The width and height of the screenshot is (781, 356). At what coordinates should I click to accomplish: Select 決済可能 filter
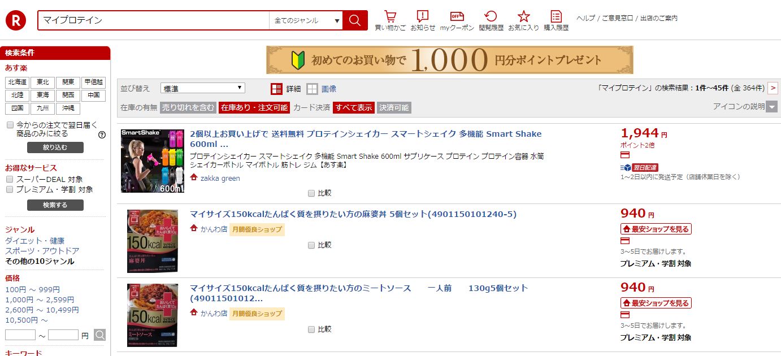tap(394, 107)
